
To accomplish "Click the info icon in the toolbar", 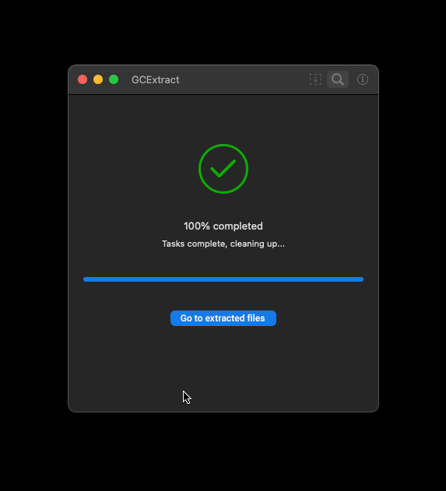I will tap(363, 79).
